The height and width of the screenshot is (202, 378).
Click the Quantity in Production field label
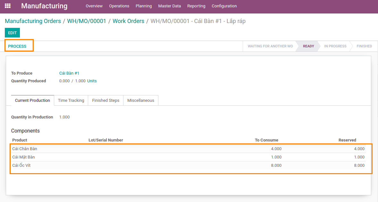[32, 117]
